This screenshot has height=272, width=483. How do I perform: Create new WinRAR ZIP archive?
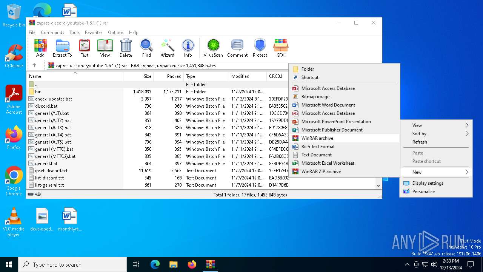(344, 172)
